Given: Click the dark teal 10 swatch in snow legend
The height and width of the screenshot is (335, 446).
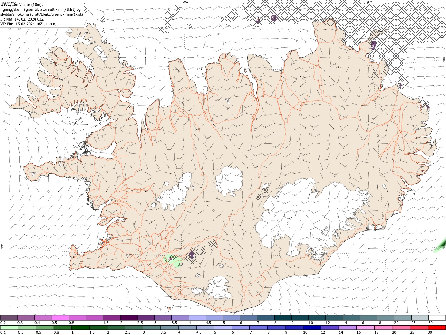Looking at the screenshot, I should coord(317,318).
